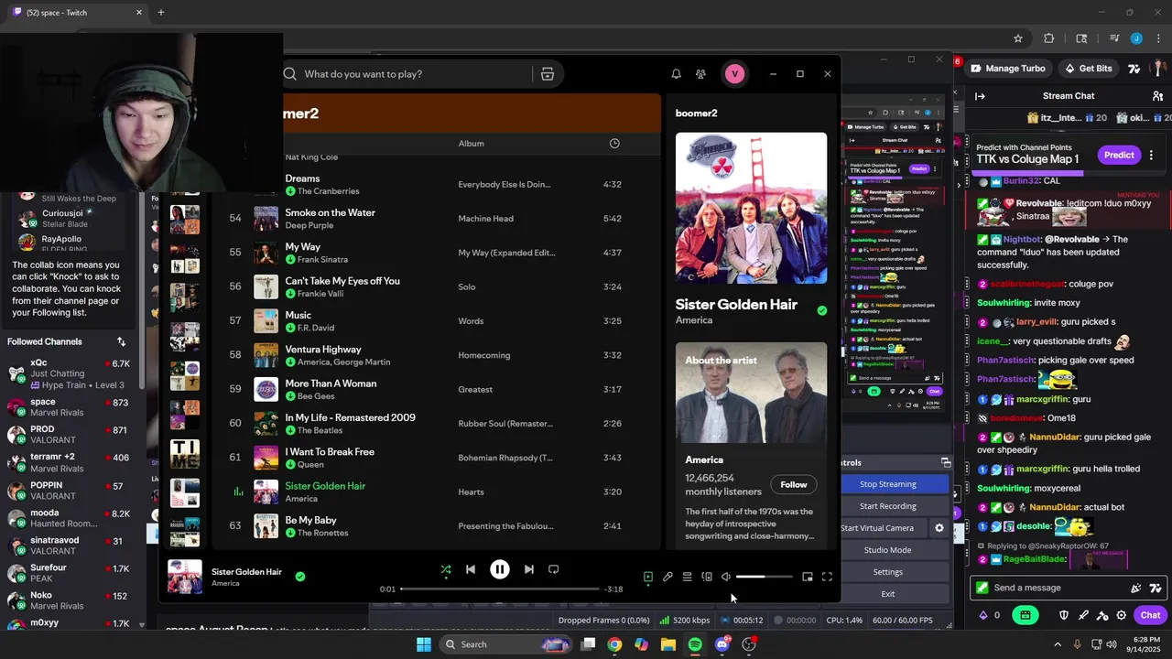Pause the Sister Golden Hair playback
The width and height of the screenshot is (1172, 659).
click(500, 569)
